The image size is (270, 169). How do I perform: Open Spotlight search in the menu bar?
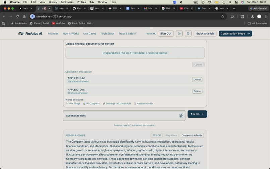click(x=230, y=2)
